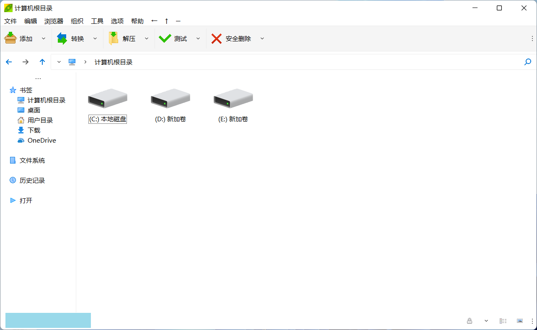The image size is (537, 330).
Task: Open the dropdown arrow beside 解压
Action: [147, 38]
